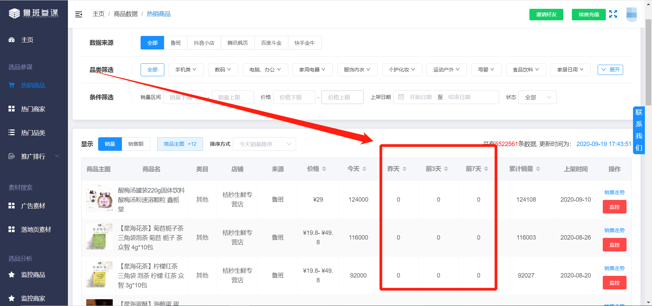Sort by 价格 column arrows

coord(324,169)
